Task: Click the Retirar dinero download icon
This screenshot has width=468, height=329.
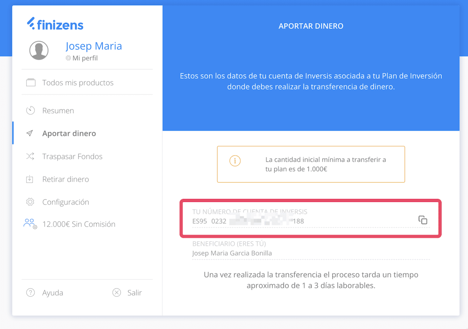Action: (30, 179)
